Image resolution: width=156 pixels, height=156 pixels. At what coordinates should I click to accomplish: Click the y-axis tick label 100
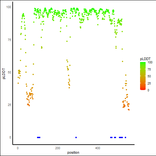point(9,7)
